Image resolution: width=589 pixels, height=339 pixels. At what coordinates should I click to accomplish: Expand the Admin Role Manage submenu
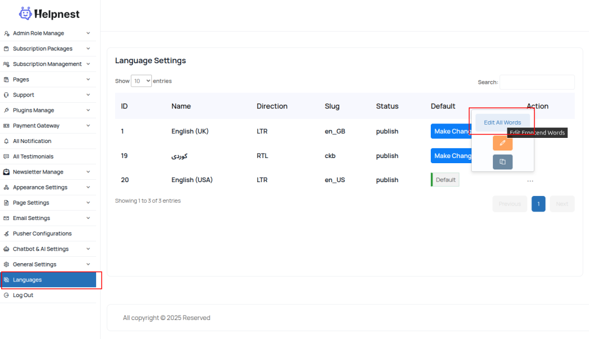88,33
